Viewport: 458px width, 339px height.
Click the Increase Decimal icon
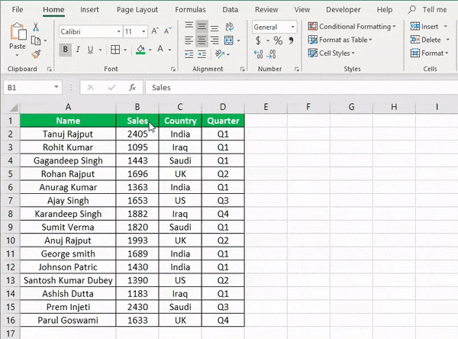pyautogui.click(x=259, y=54)
